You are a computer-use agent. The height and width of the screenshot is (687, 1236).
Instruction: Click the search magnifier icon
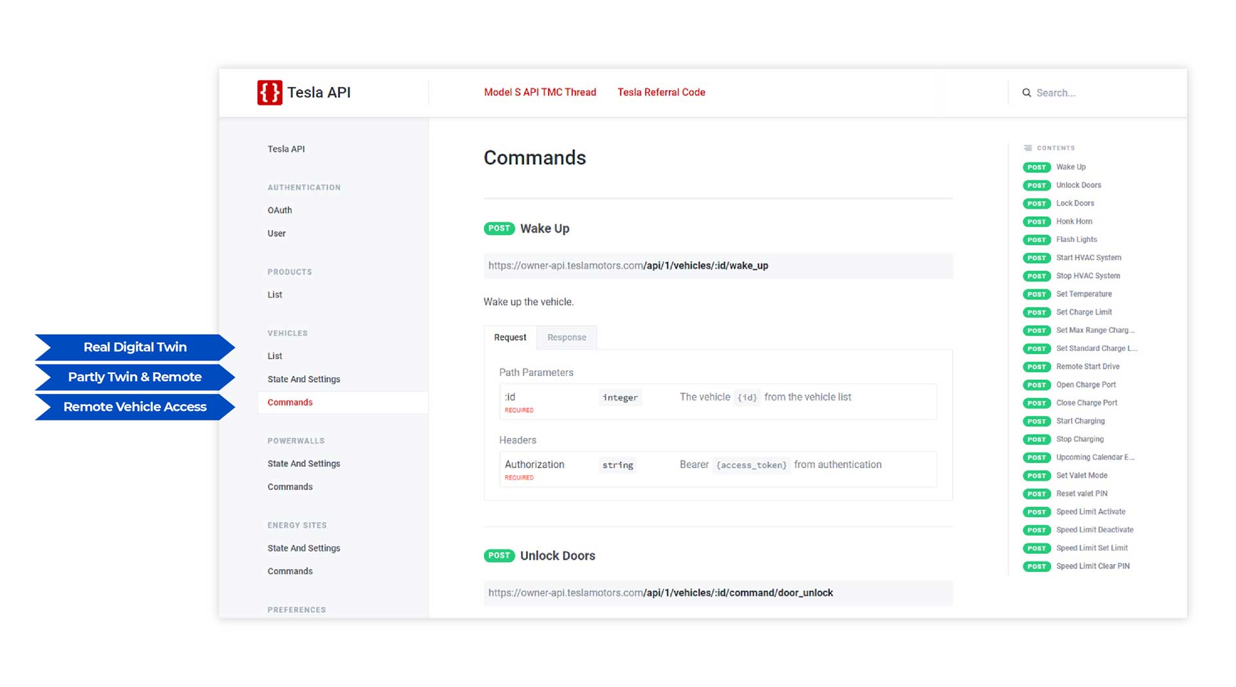(1027, 93)
